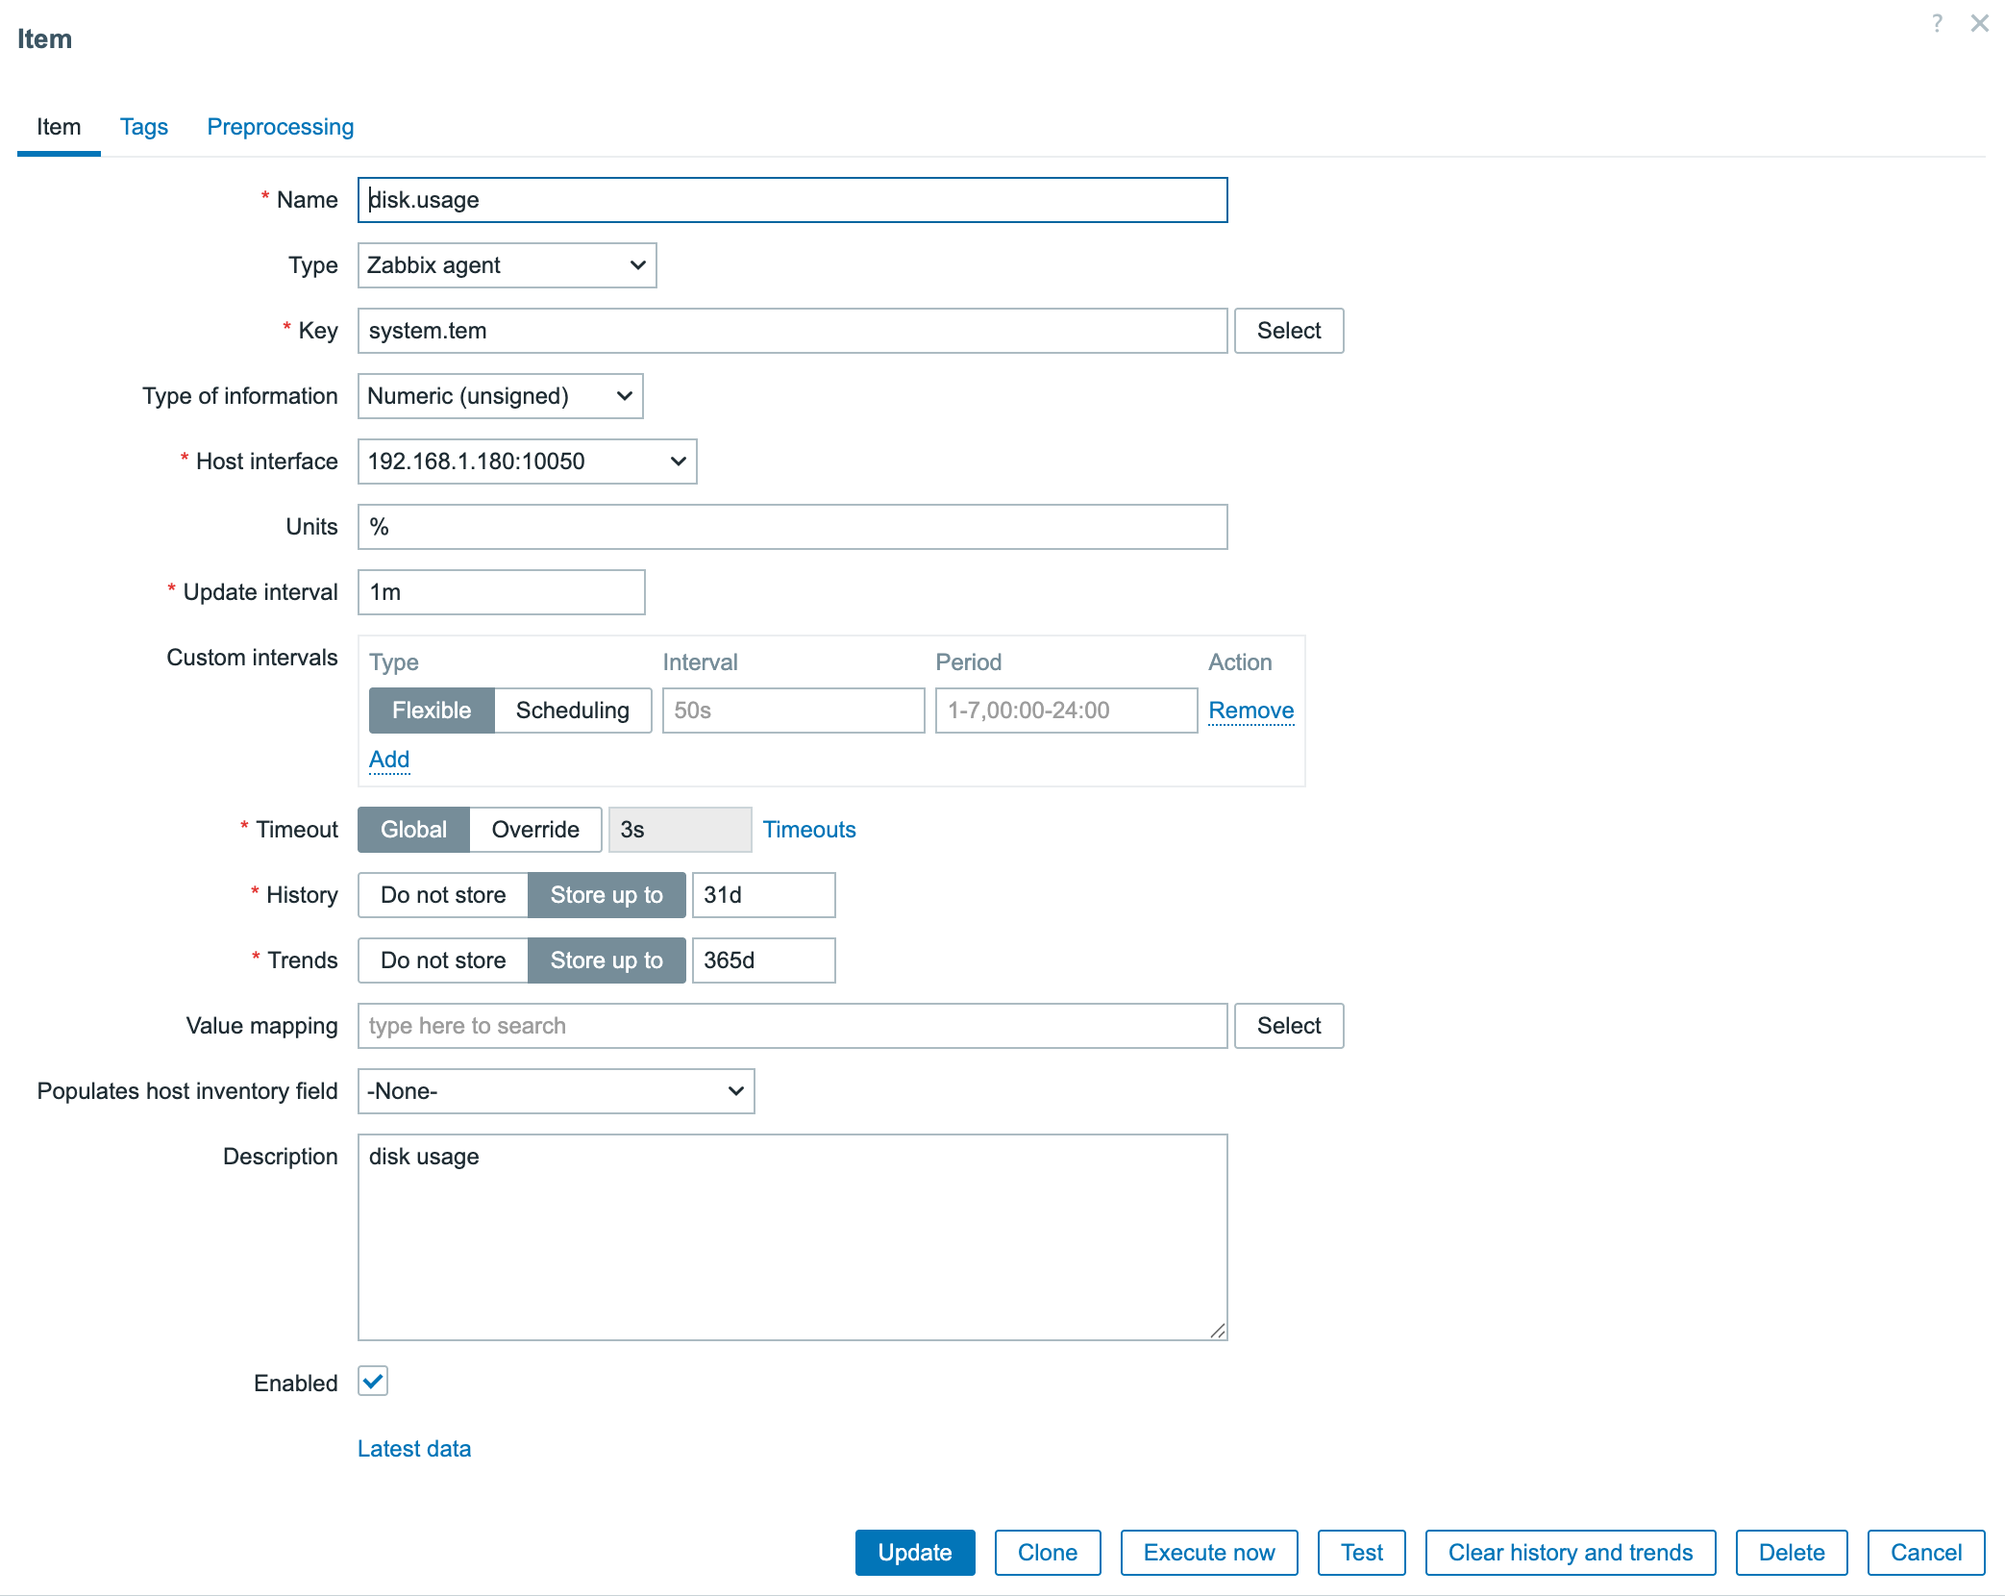Open the Preprocessing tab
The height and width of the screenshot is (1596, 2005).
tap(281, 127)
